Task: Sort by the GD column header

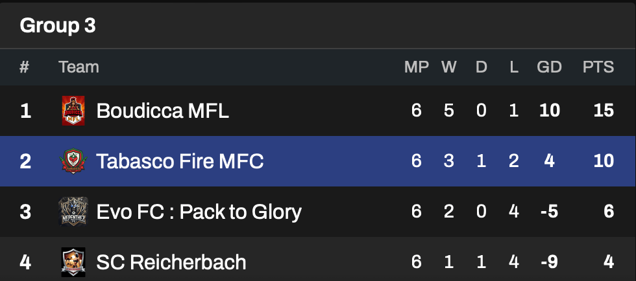Action: (x=549, y=67)
